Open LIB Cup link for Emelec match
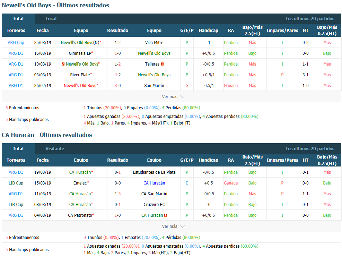The width and height of the screenshot is (342, 257). (16, 183)
